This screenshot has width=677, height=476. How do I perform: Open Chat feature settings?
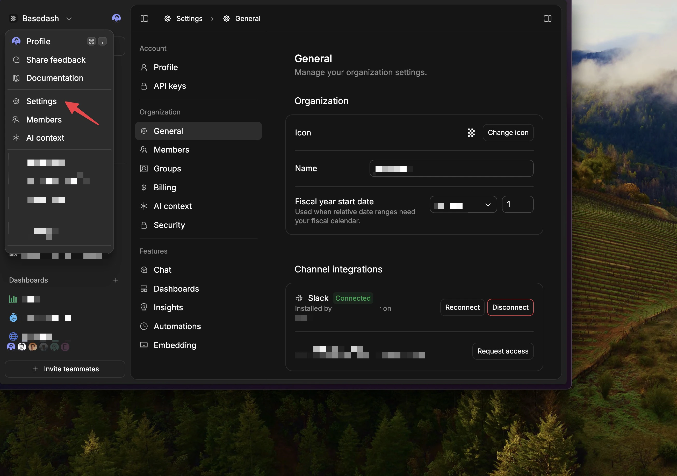162,270
